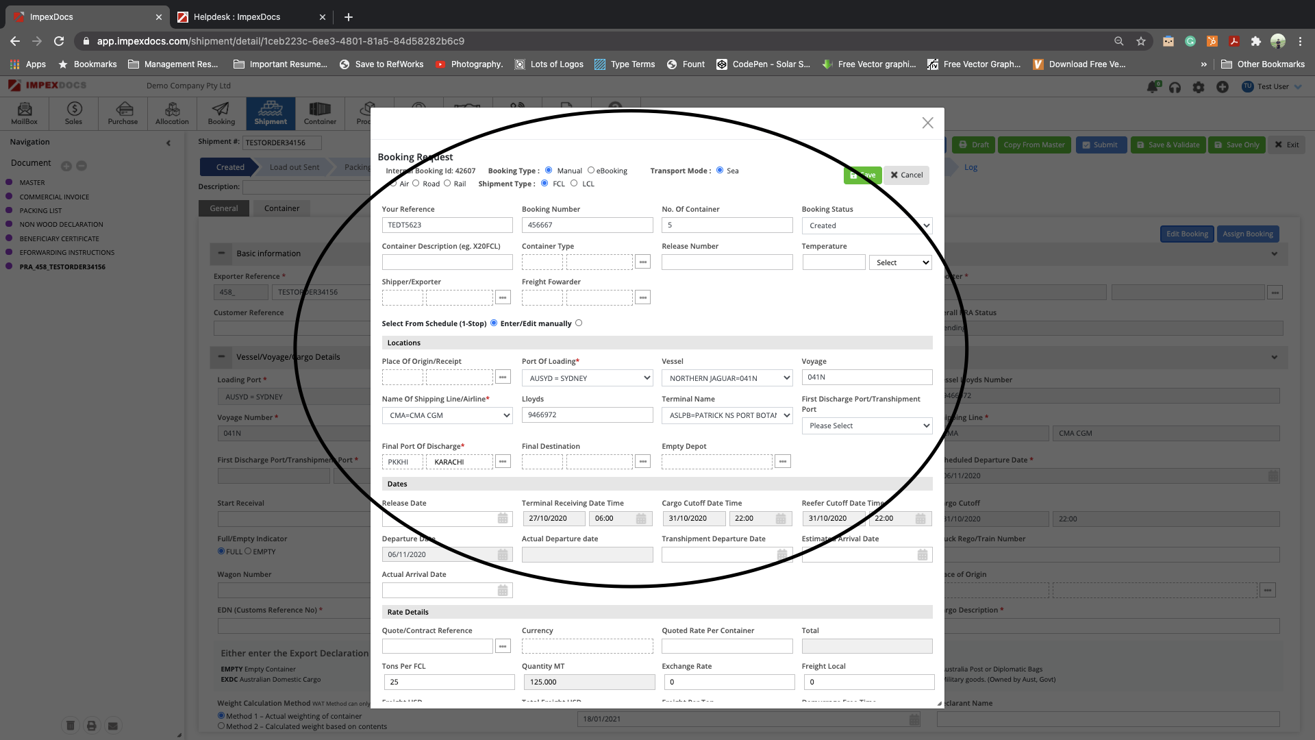Image resolution: width=1315 pixels, height=740 pixels.
Task: Expand the Port Of Loading dropdown
Action: [x=587, y=378]
